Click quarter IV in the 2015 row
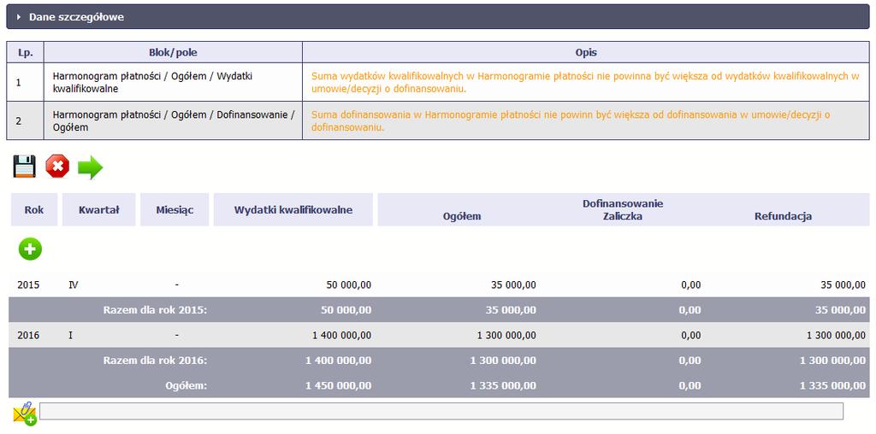This screenshot has width=876, height=434. (x=74, y=284)
